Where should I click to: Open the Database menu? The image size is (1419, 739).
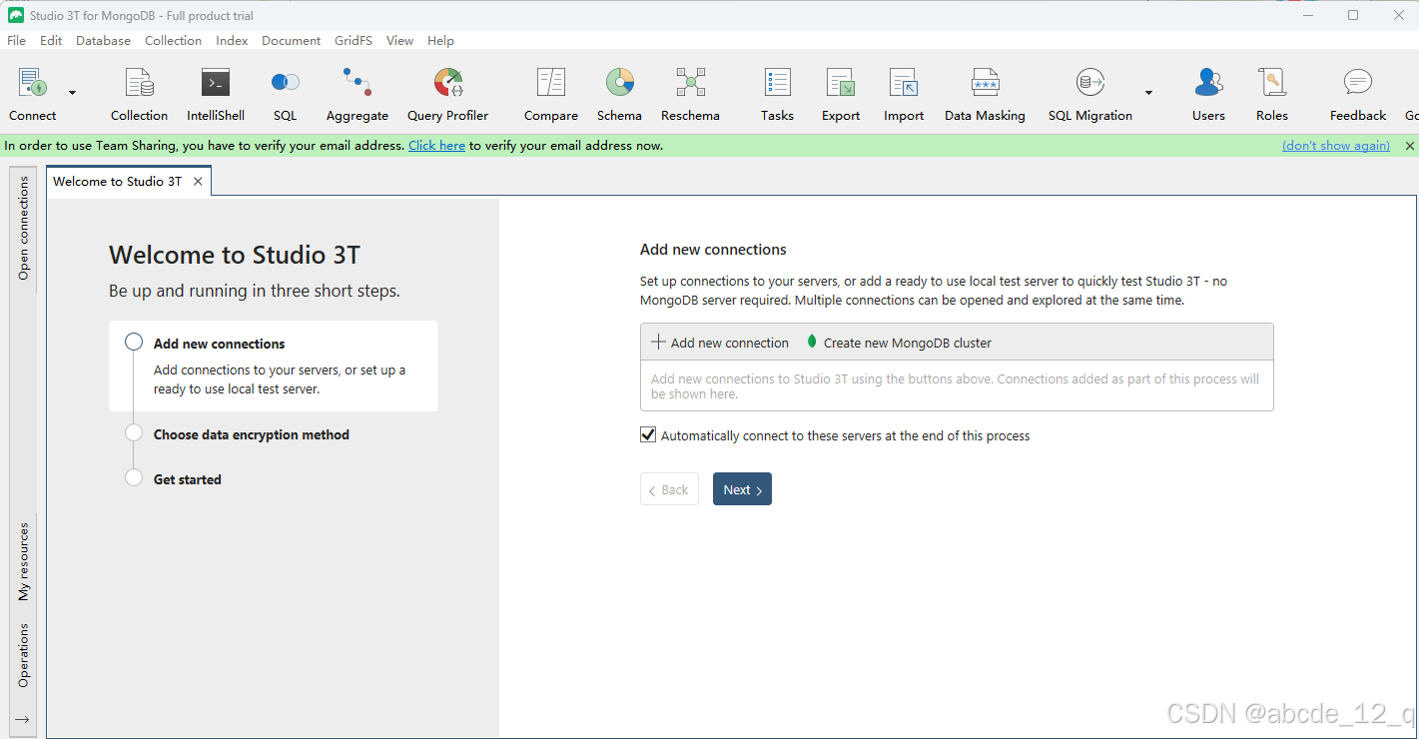coord(104,41)
